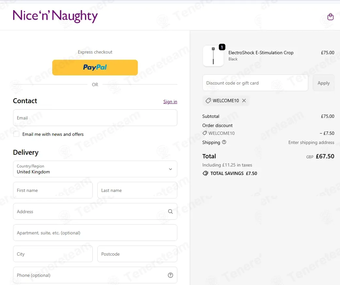The image size is (340, 285).
Task: Open the shopping bag cart icon
Action: 330,17
